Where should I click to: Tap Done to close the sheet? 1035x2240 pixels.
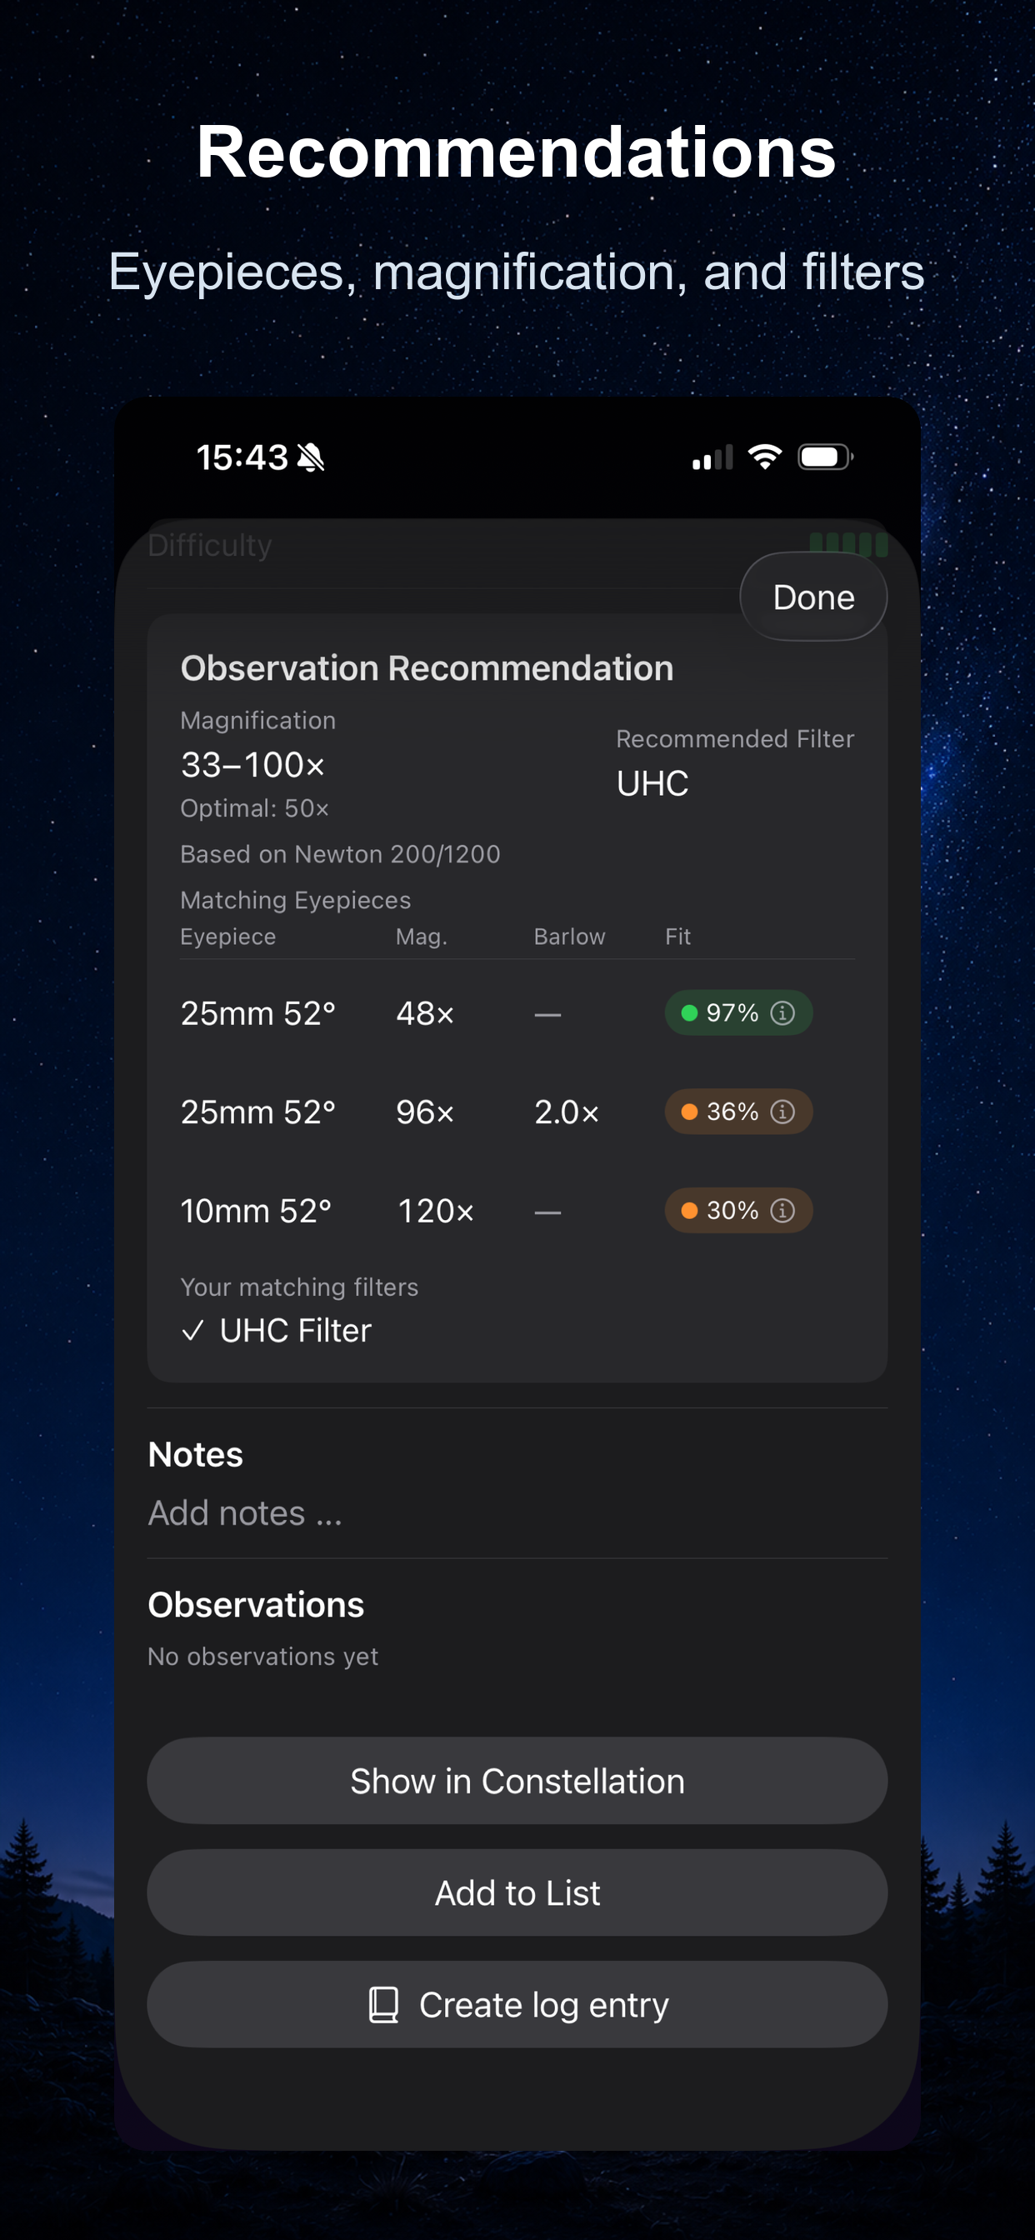tap(813, 597)
